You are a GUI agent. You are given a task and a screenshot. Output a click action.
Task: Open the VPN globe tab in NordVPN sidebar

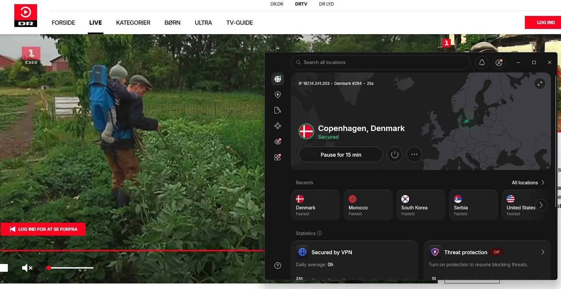click(x=278, y=79)
